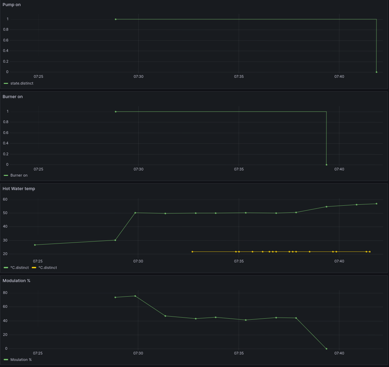
Task: Click the color swatch beside Burner on legend
Action: [x=6, y=175]
